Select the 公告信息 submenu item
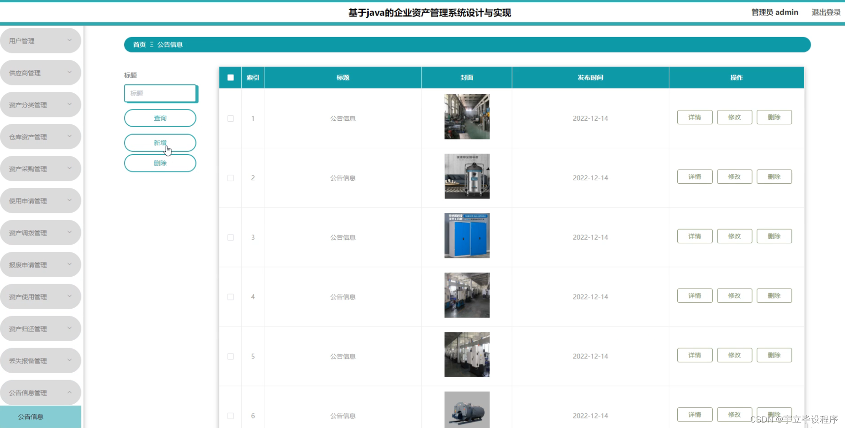845x428 pixels. [40, 417]
